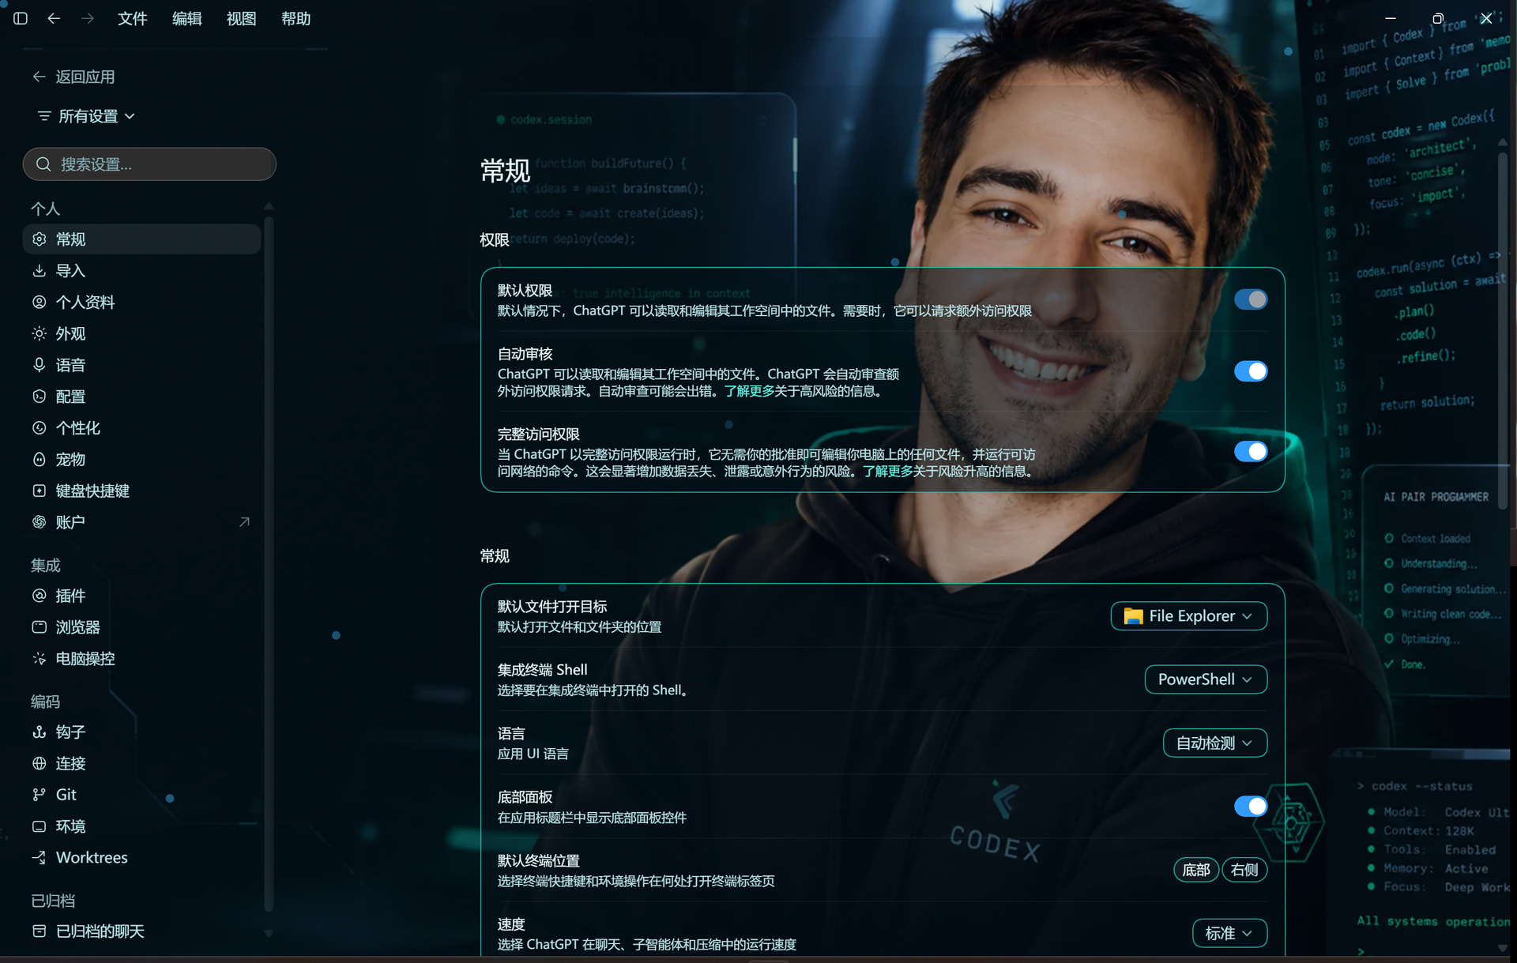Open 了解更多 link under 自动审核
Viewport: 1517px width, 963px height.
[x=749, y=391]
